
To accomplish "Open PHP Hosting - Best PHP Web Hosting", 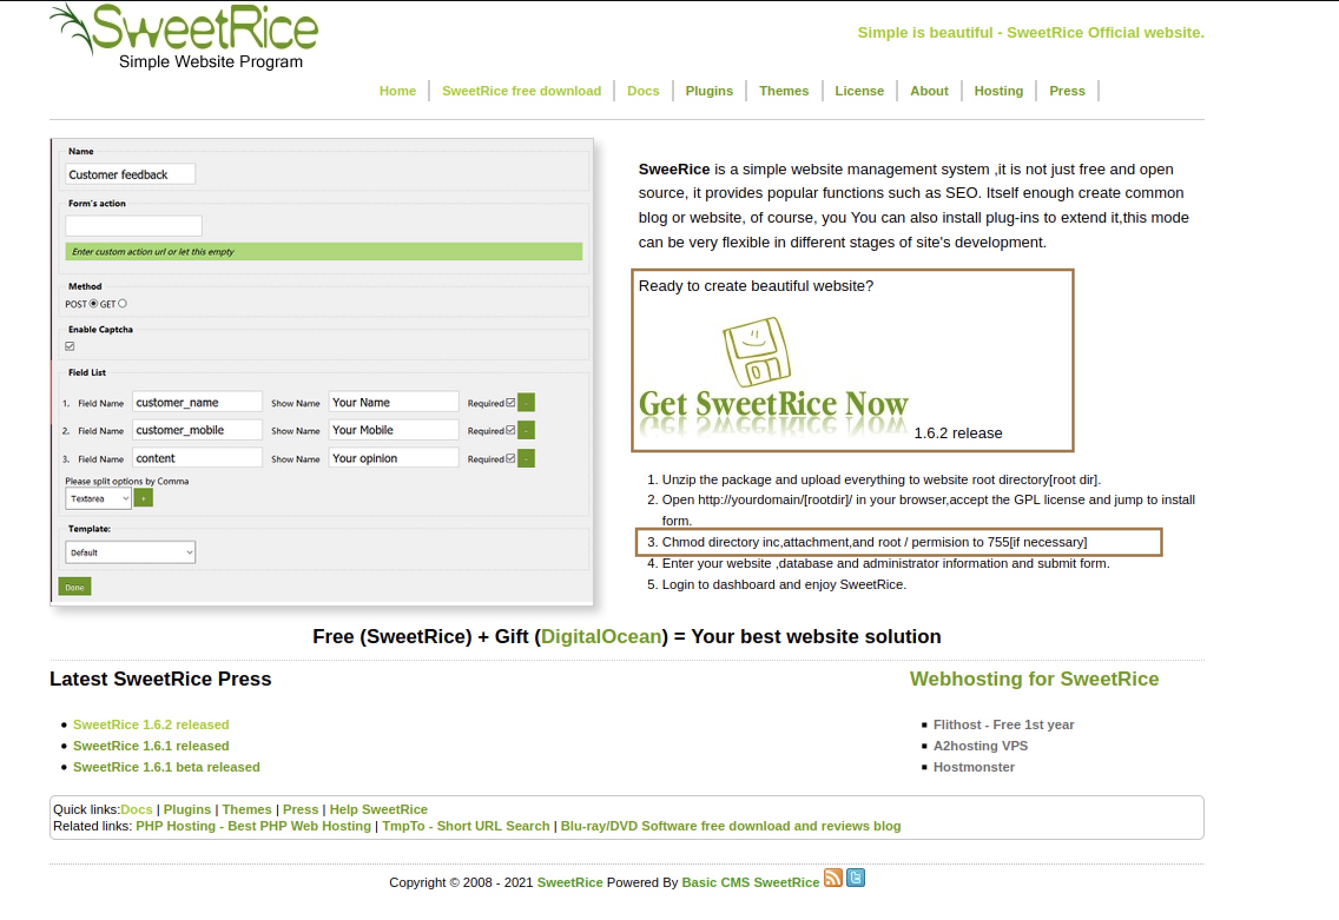I will coord(253,826).
